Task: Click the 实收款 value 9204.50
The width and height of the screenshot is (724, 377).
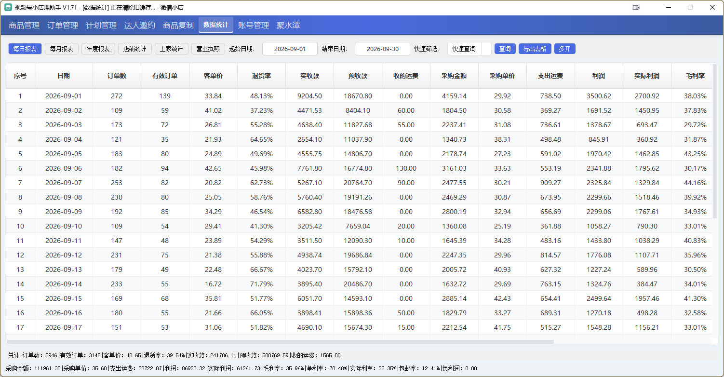Action: click(309, 96)
